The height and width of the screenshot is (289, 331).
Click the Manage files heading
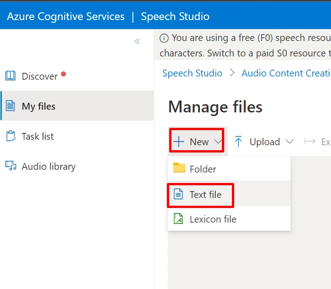coord(216,107)
